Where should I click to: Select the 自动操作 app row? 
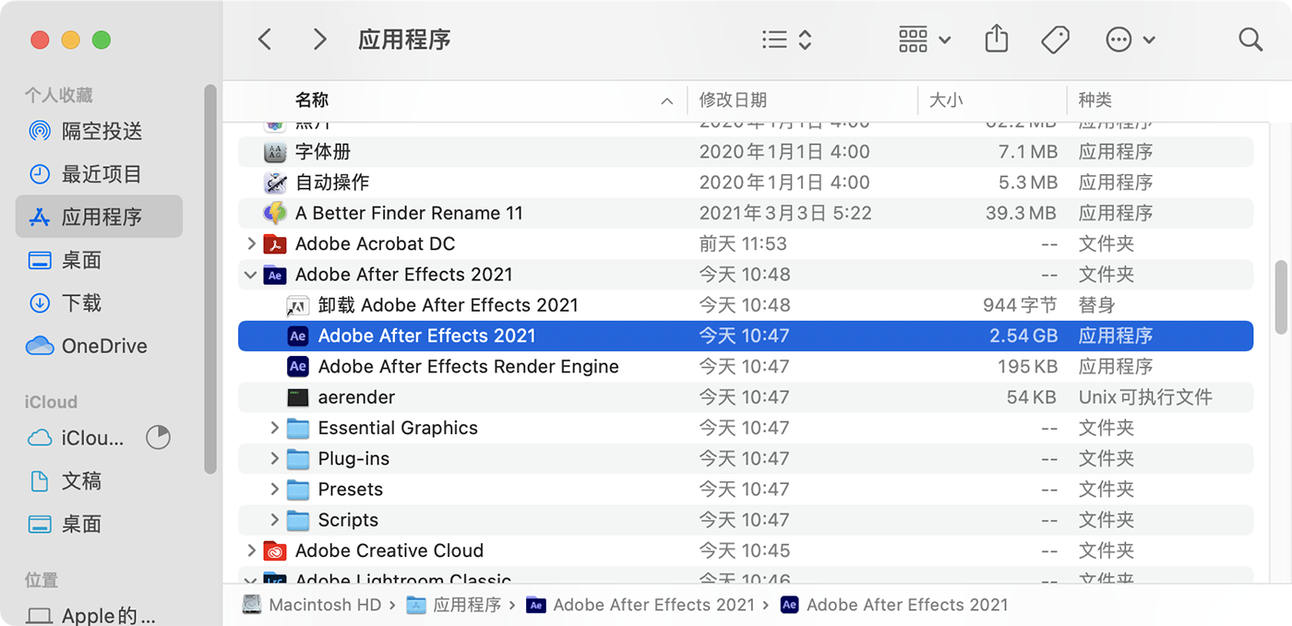point(746,183)
